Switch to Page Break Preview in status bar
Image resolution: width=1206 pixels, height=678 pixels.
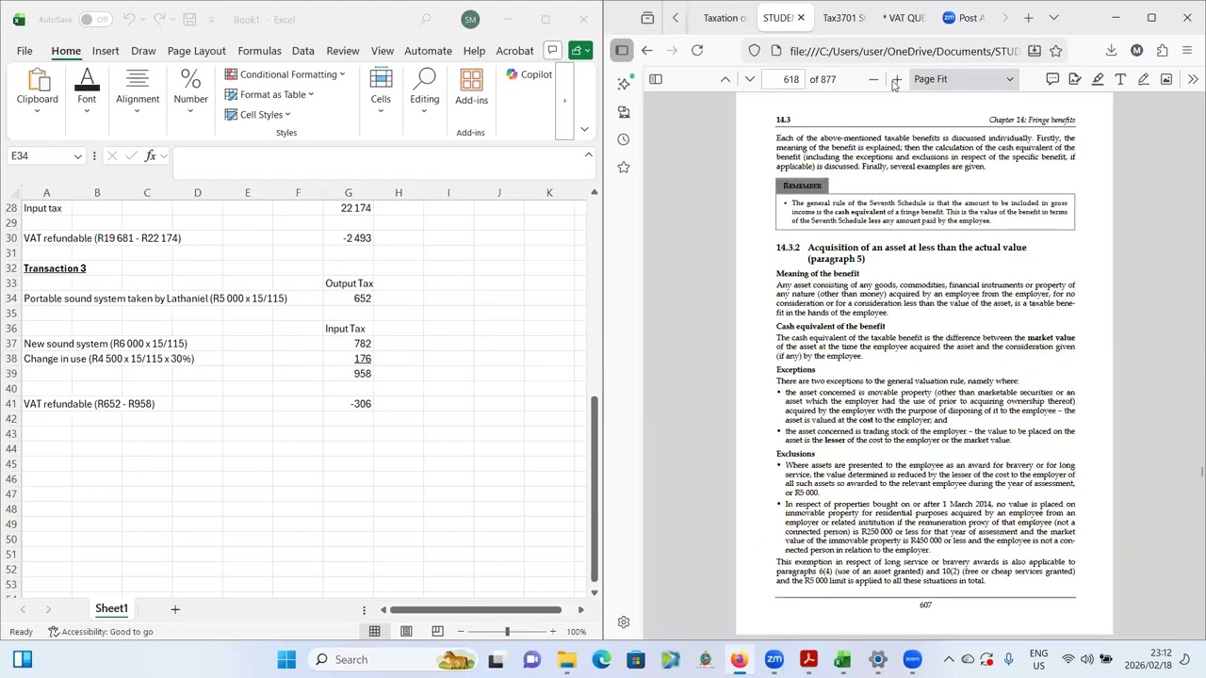coord(437,632)
